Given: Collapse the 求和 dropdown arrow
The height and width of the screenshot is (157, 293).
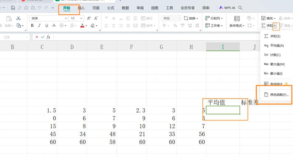Looking at the screenshot, I should [x=275, y=26].
